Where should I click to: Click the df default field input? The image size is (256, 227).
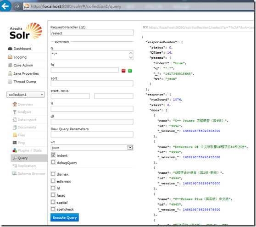[x=92, y=122]
